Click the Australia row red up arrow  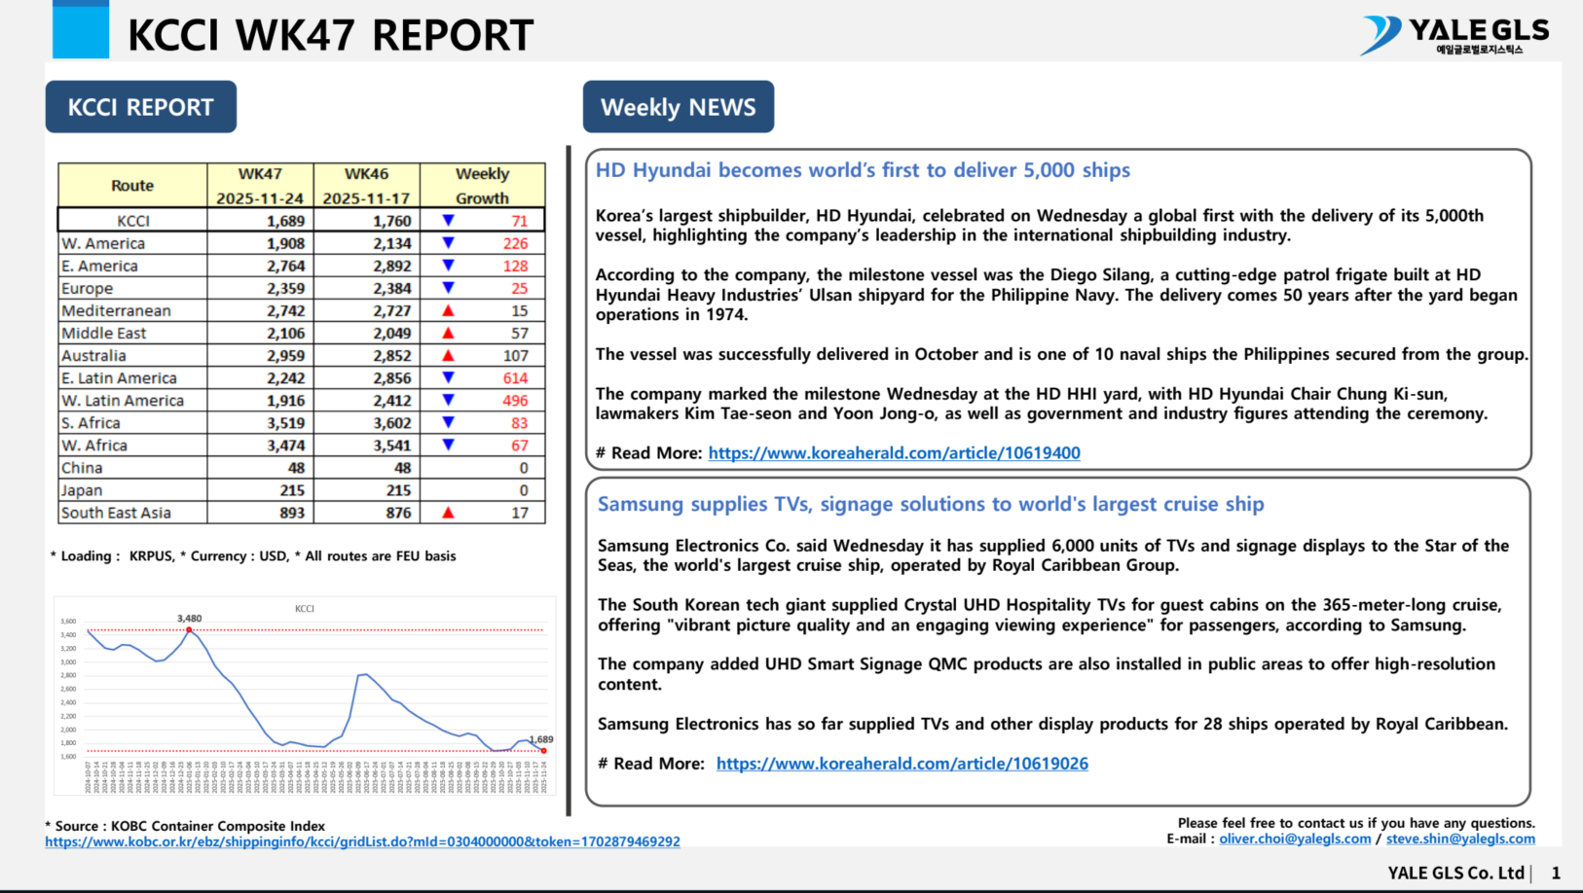448,356
